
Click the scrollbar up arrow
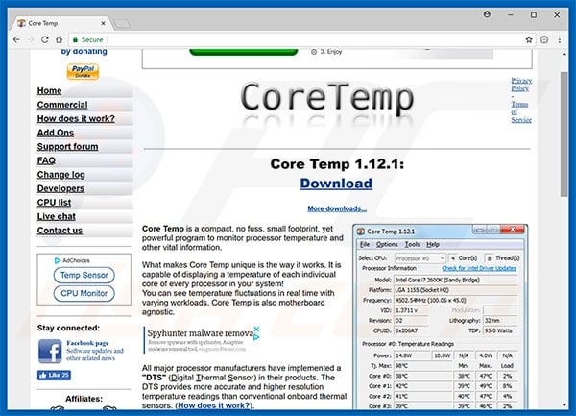click(x=564, y=54)
